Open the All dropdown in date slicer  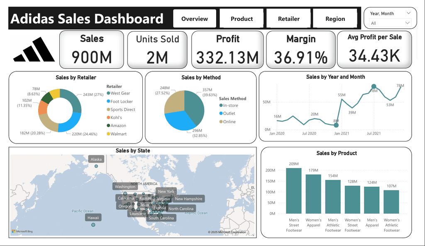pyautogui.click(x=390, y=23)
